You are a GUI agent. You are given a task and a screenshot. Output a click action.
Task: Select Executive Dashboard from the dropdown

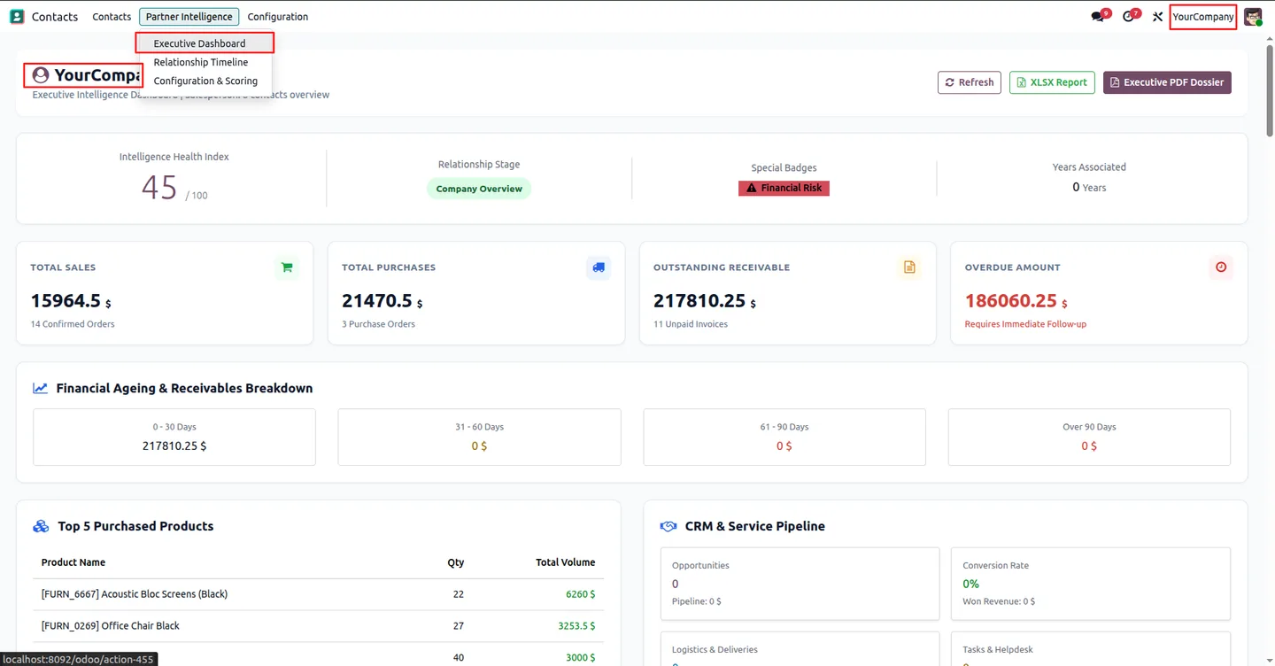(205, 43)
